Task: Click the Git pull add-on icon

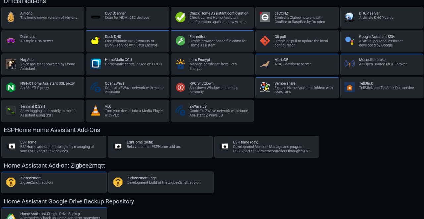Action: click(x=265, y=41)
